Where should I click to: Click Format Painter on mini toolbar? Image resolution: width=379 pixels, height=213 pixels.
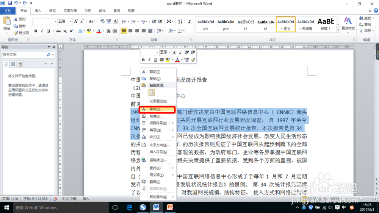coord(193,60)
